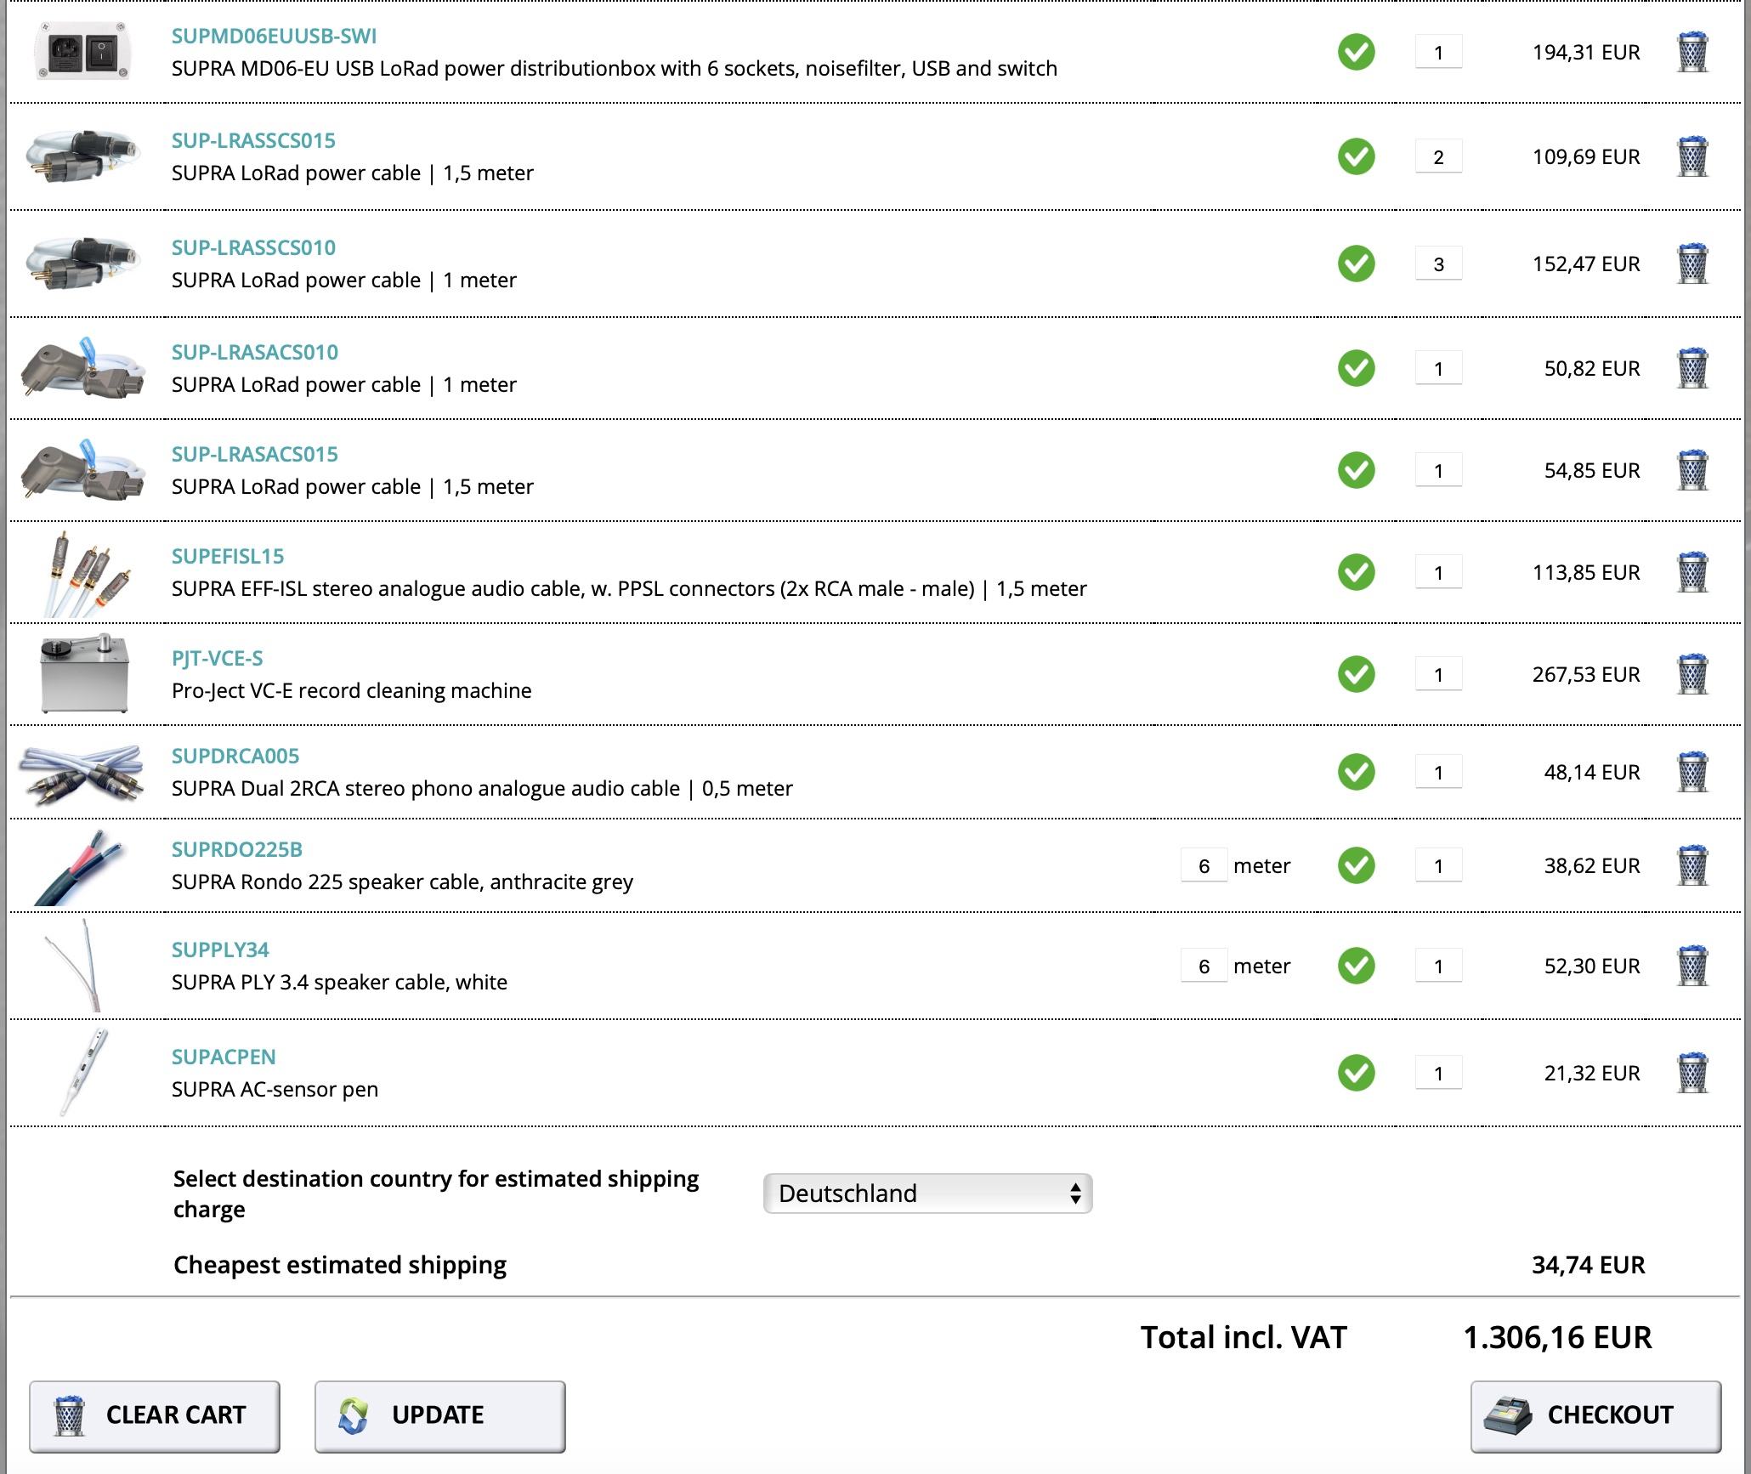The image size is (1751, 1474).
Task: Edit meter length field for SUPPLY34
Action: coord(1204,966)
